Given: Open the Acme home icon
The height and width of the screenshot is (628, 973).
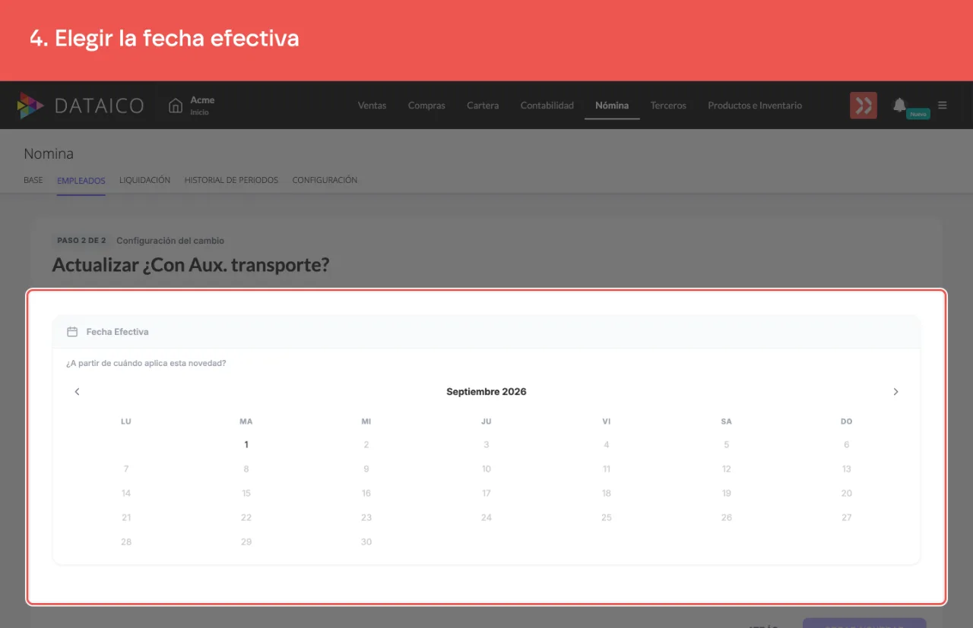Looking at the screenshot, I should click(x=176, y=106).
